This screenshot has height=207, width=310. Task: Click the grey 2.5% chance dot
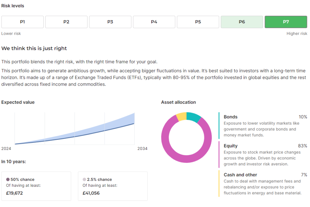click(x=84, y=179)
